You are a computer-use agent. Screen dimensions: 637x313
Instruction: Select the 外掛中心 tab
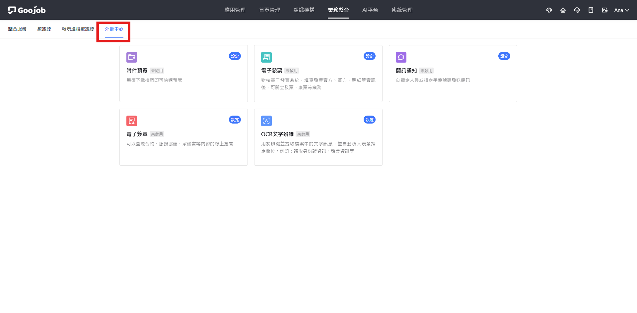point(114,29)
